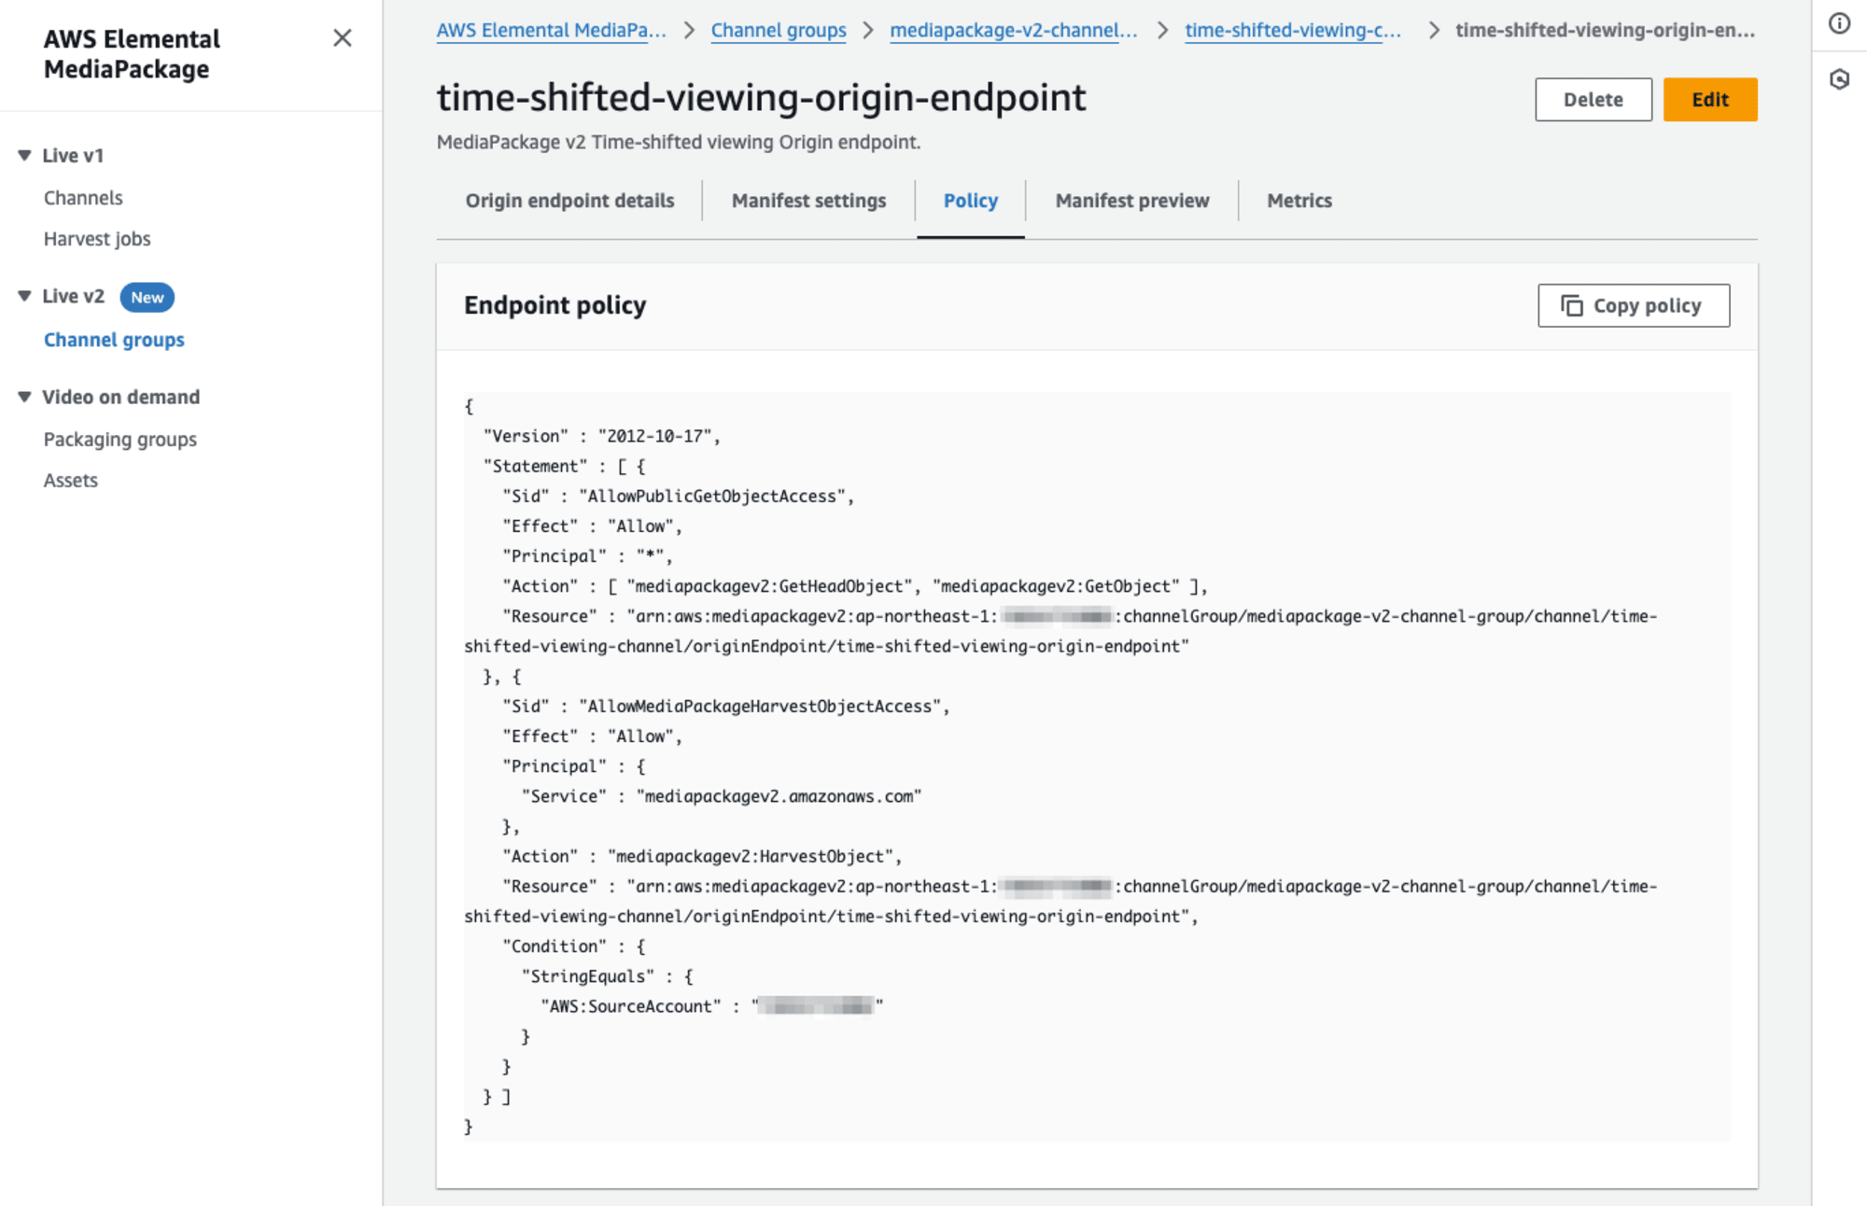Switch to Metrics tab
Image resolution: width=1867 pixels, height=1206 pixels.
point(1299,201)
